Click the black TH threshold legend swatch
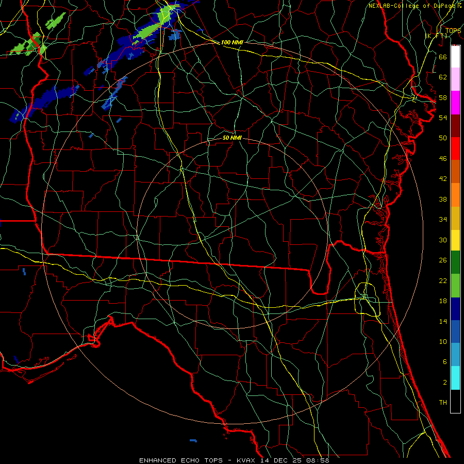The height and width of the screenshot is (464, 464). 455,401
